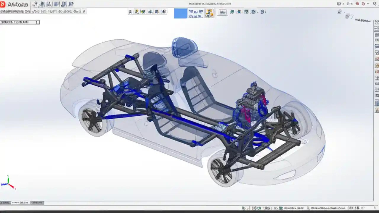
Task: Switch to the Model tab at the bottom
Action: (21, 203)
